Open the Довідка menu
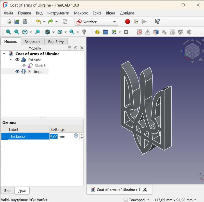 (x=127, y=13)
